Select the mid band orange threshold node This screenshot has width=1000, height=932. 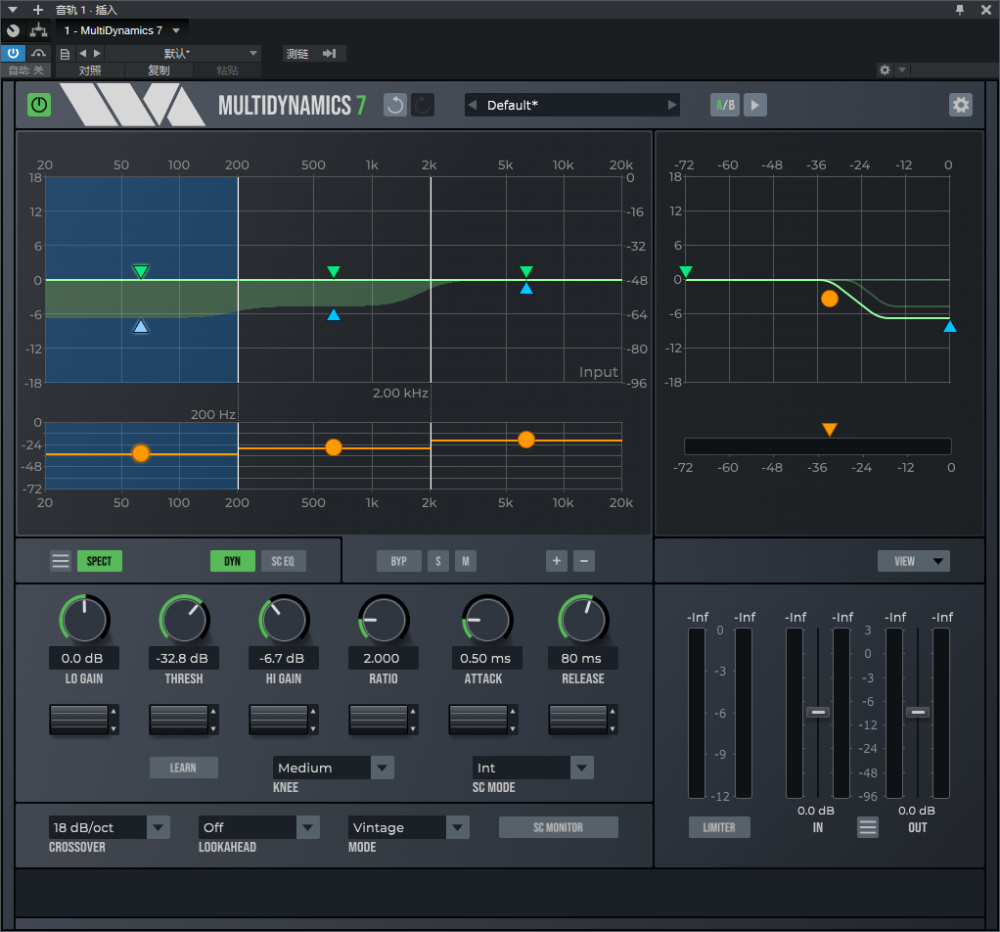click(334, 447)
